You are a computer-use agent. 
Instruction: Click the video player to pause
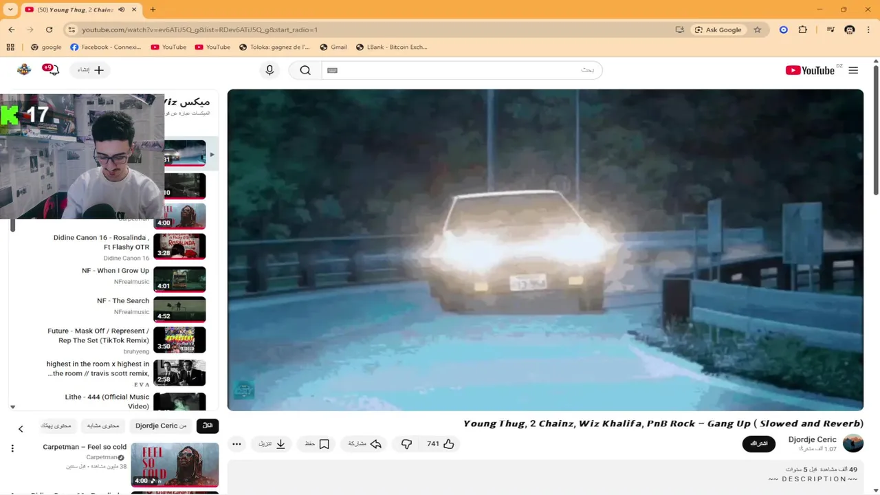click(545, 250)
